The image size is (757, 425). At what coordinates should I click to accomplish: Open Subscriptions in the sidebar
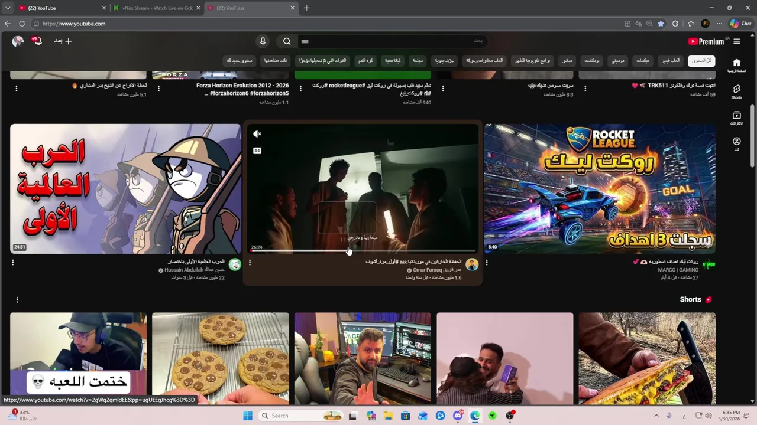[x=736, y=118]
